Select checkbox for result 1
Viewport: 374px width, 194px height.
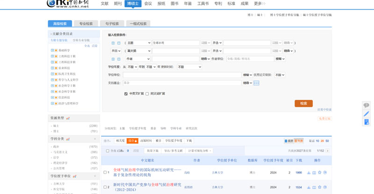106,173
